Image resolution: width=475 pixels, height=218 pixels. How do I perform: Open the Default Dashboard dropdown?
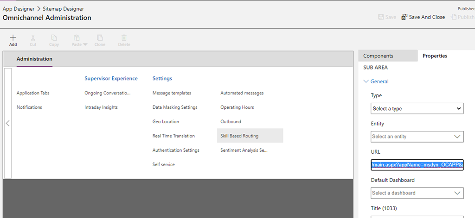tap(417, 193)
